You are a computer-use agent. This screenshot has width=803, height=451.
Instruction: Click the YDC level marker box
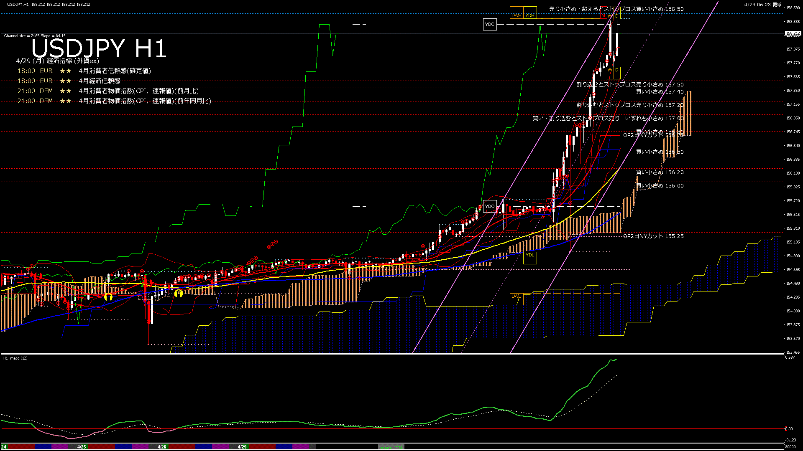tap(489, 24)
